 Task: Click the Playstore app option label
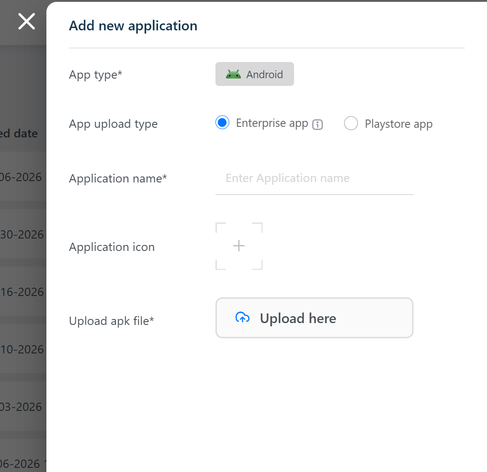398,124
